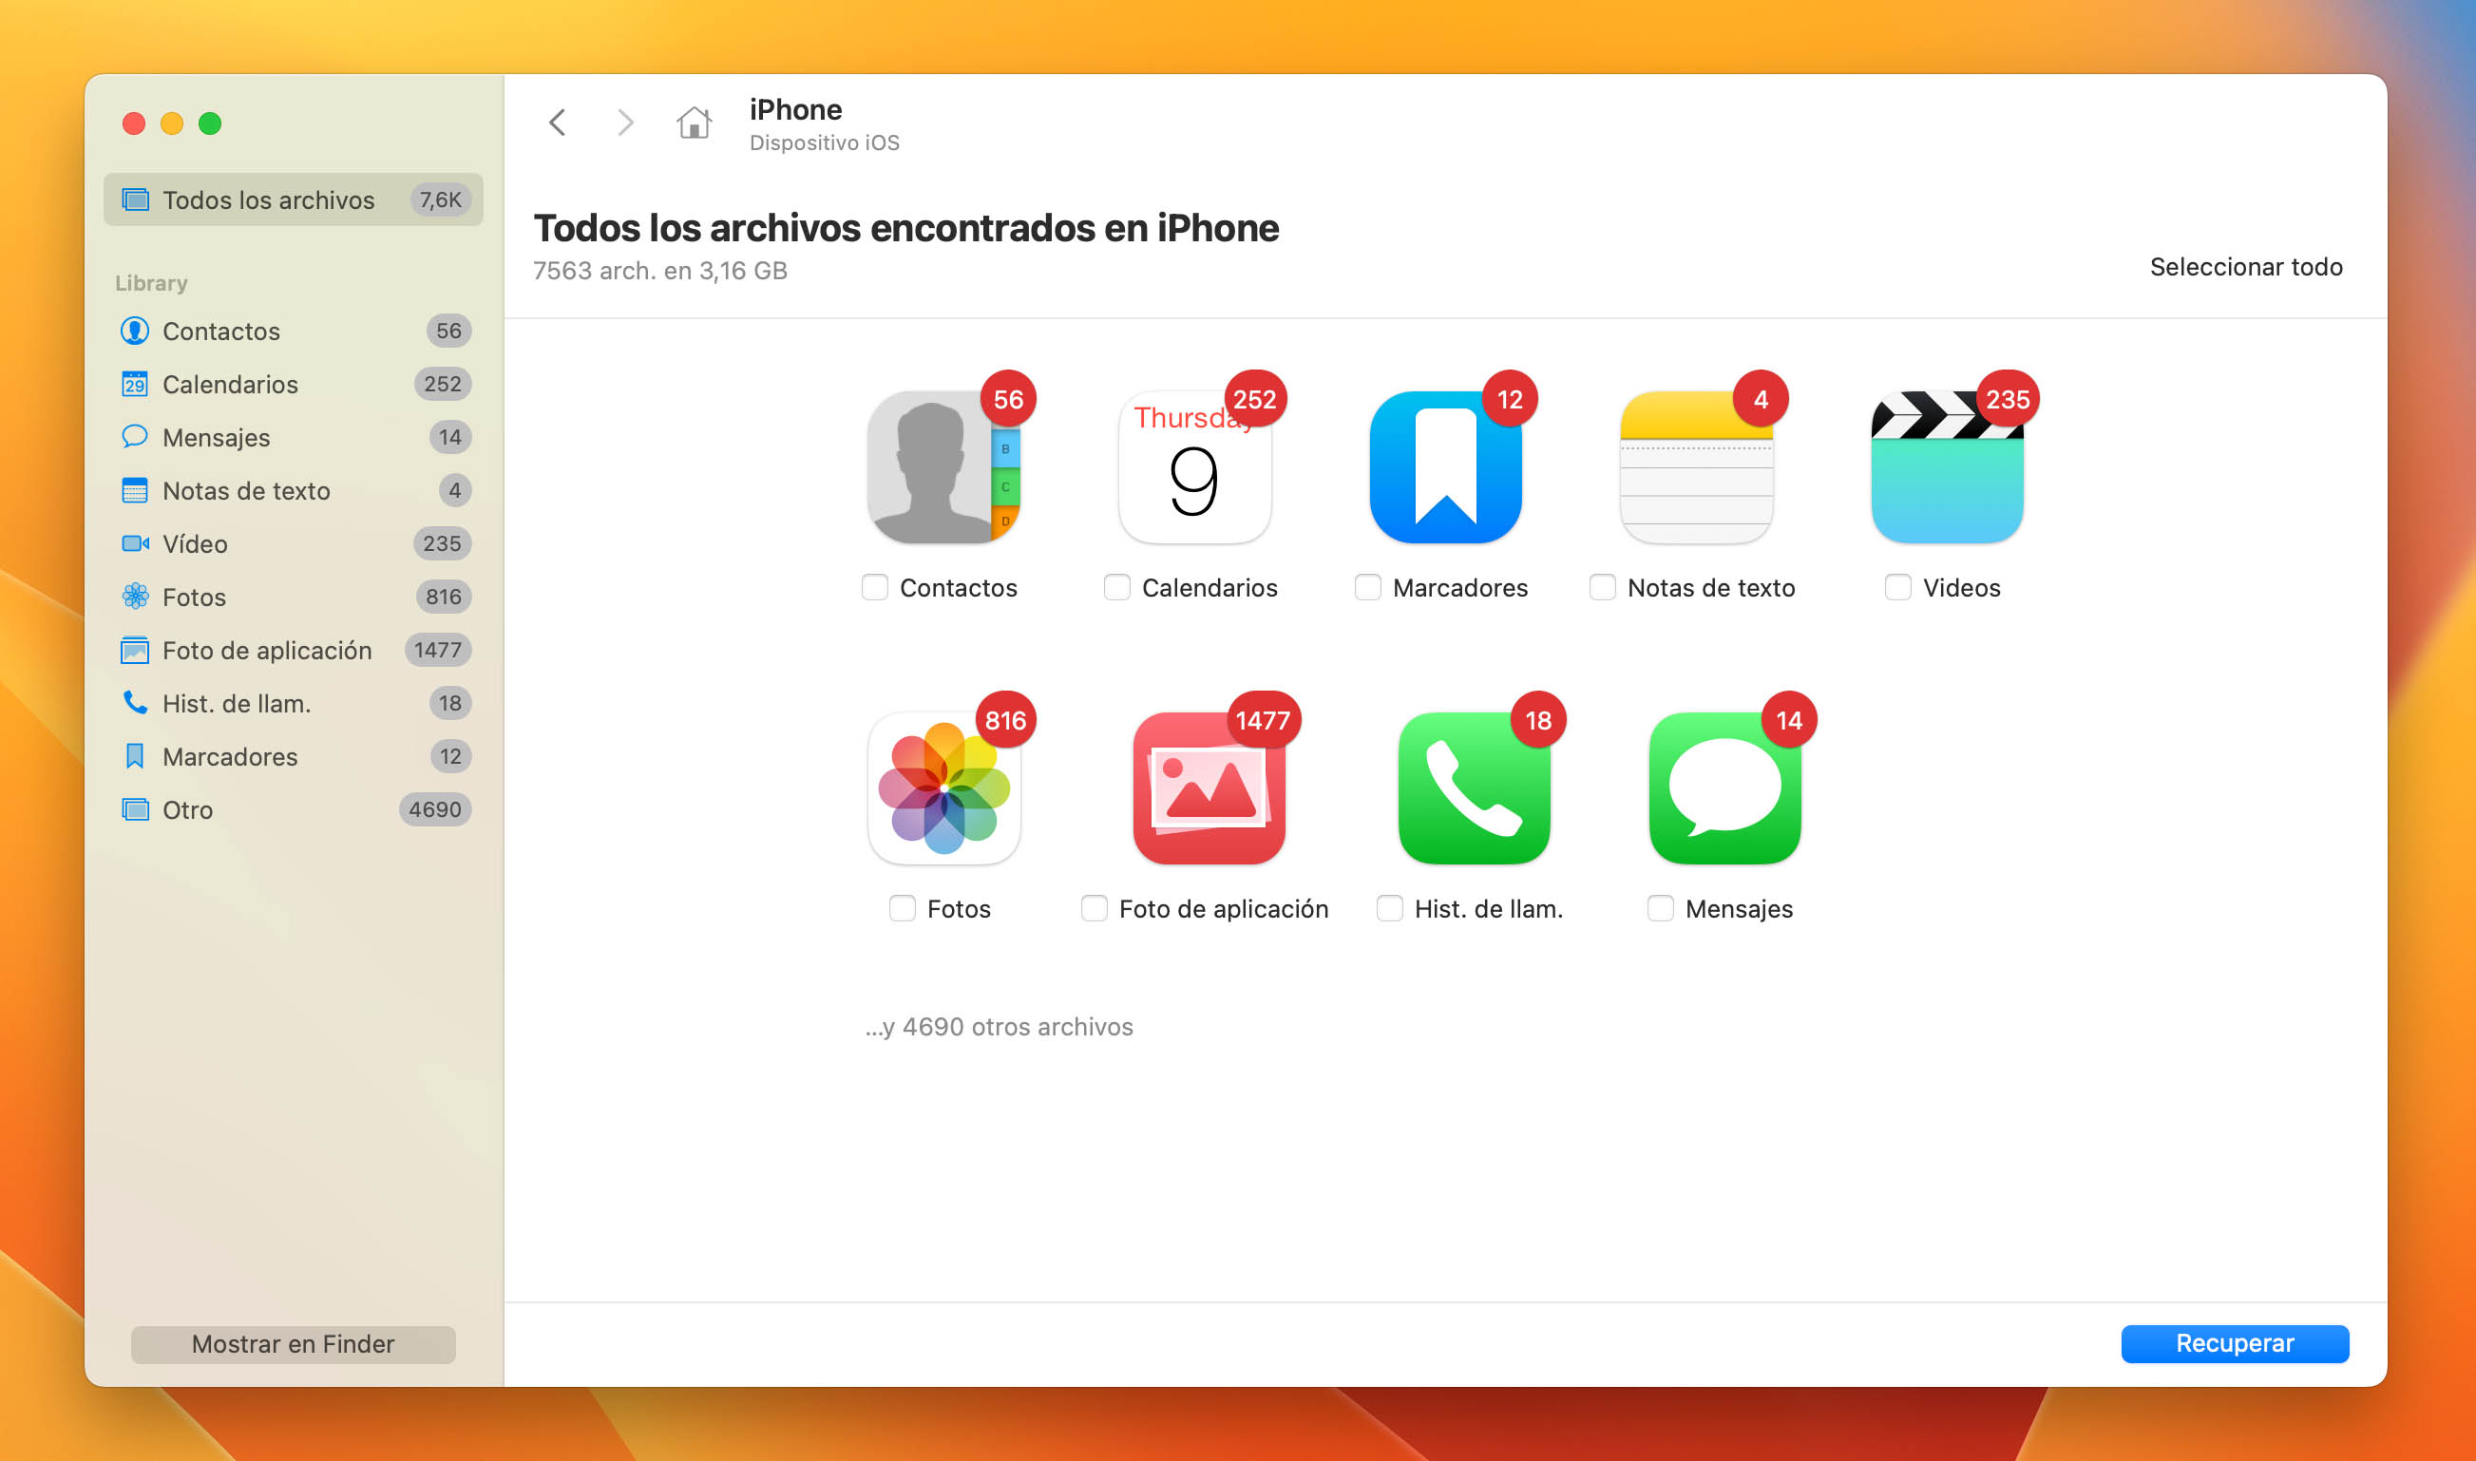Click Calendarios sidebar calendar icon

pyautogui.click(x=135, y=384)
